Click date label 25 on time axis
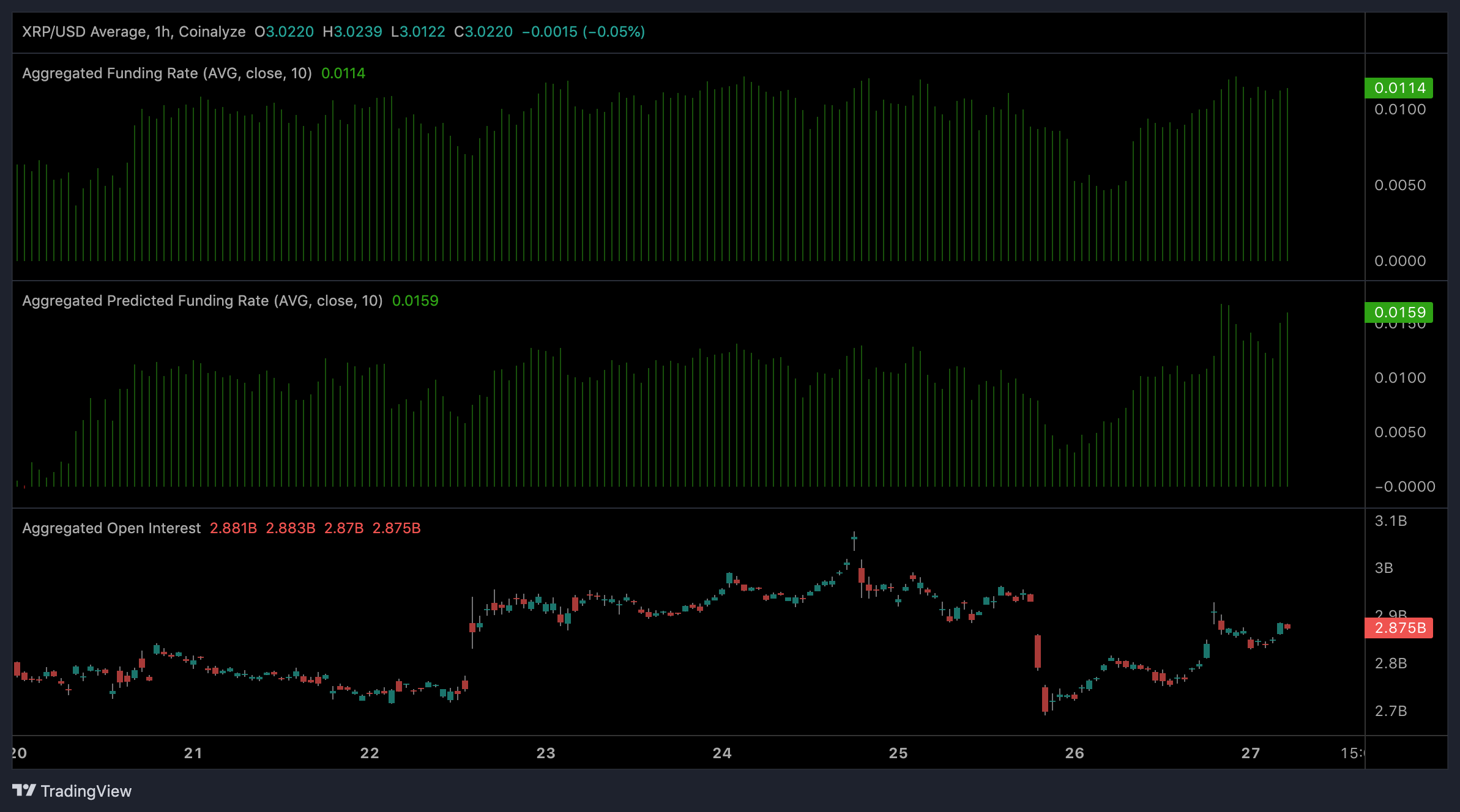This screenshot has width=1460, height=812. pos(898,753)
